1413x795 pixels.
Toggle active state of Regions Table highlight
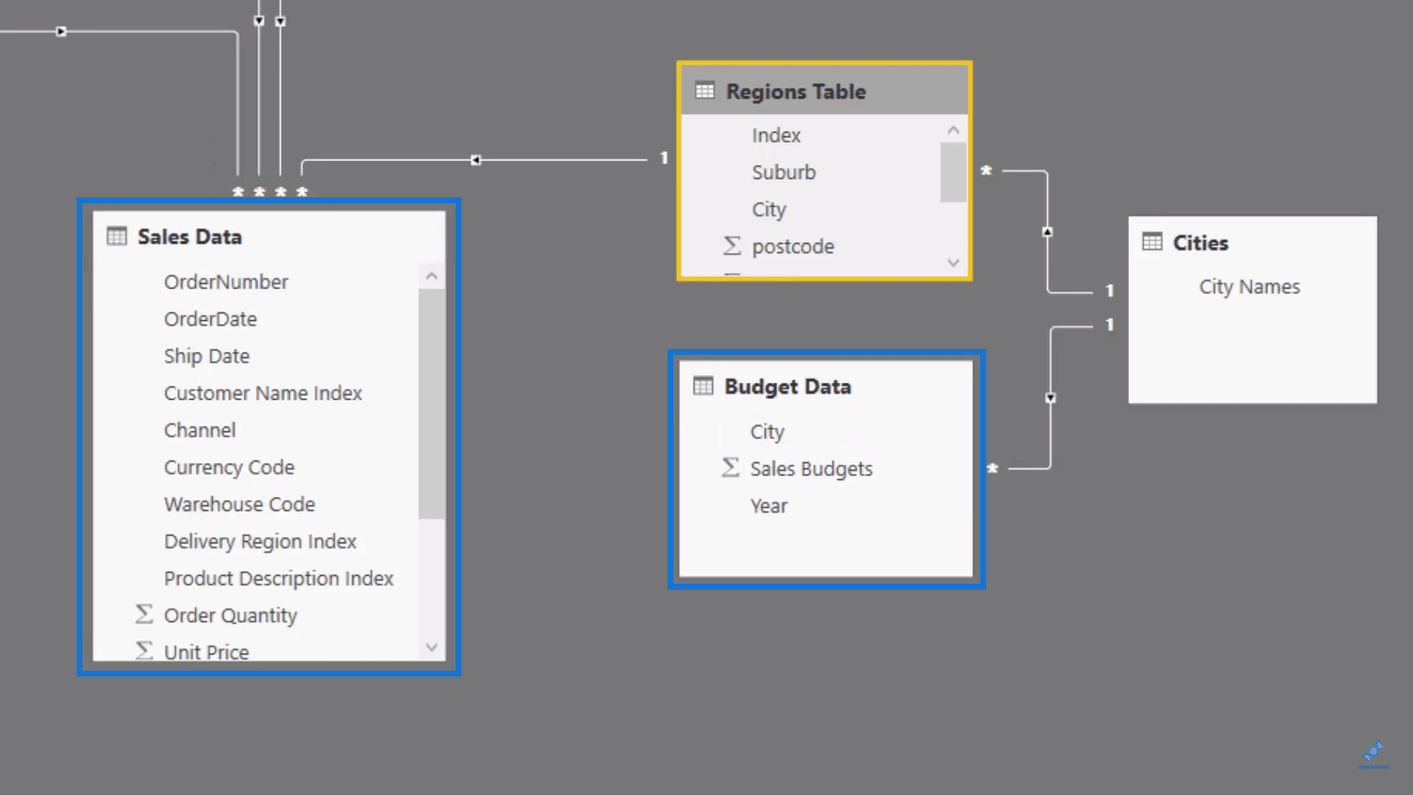tap(824, 91)
